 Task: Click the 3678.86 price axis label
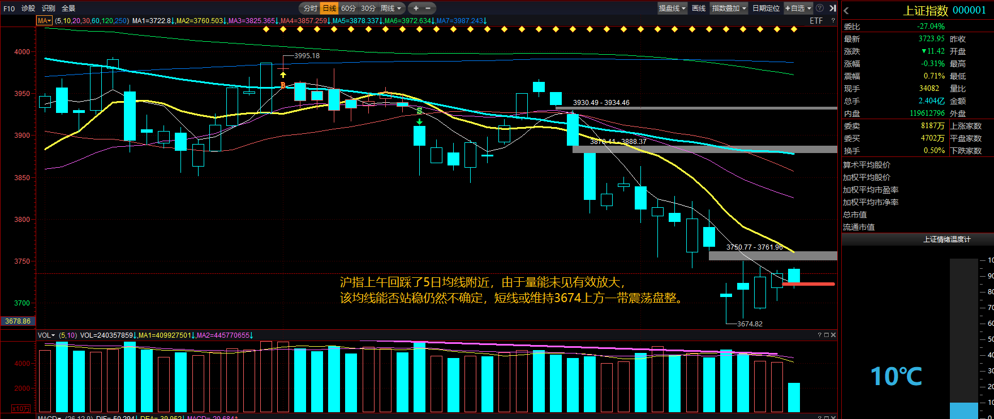[x=18, y=321]
